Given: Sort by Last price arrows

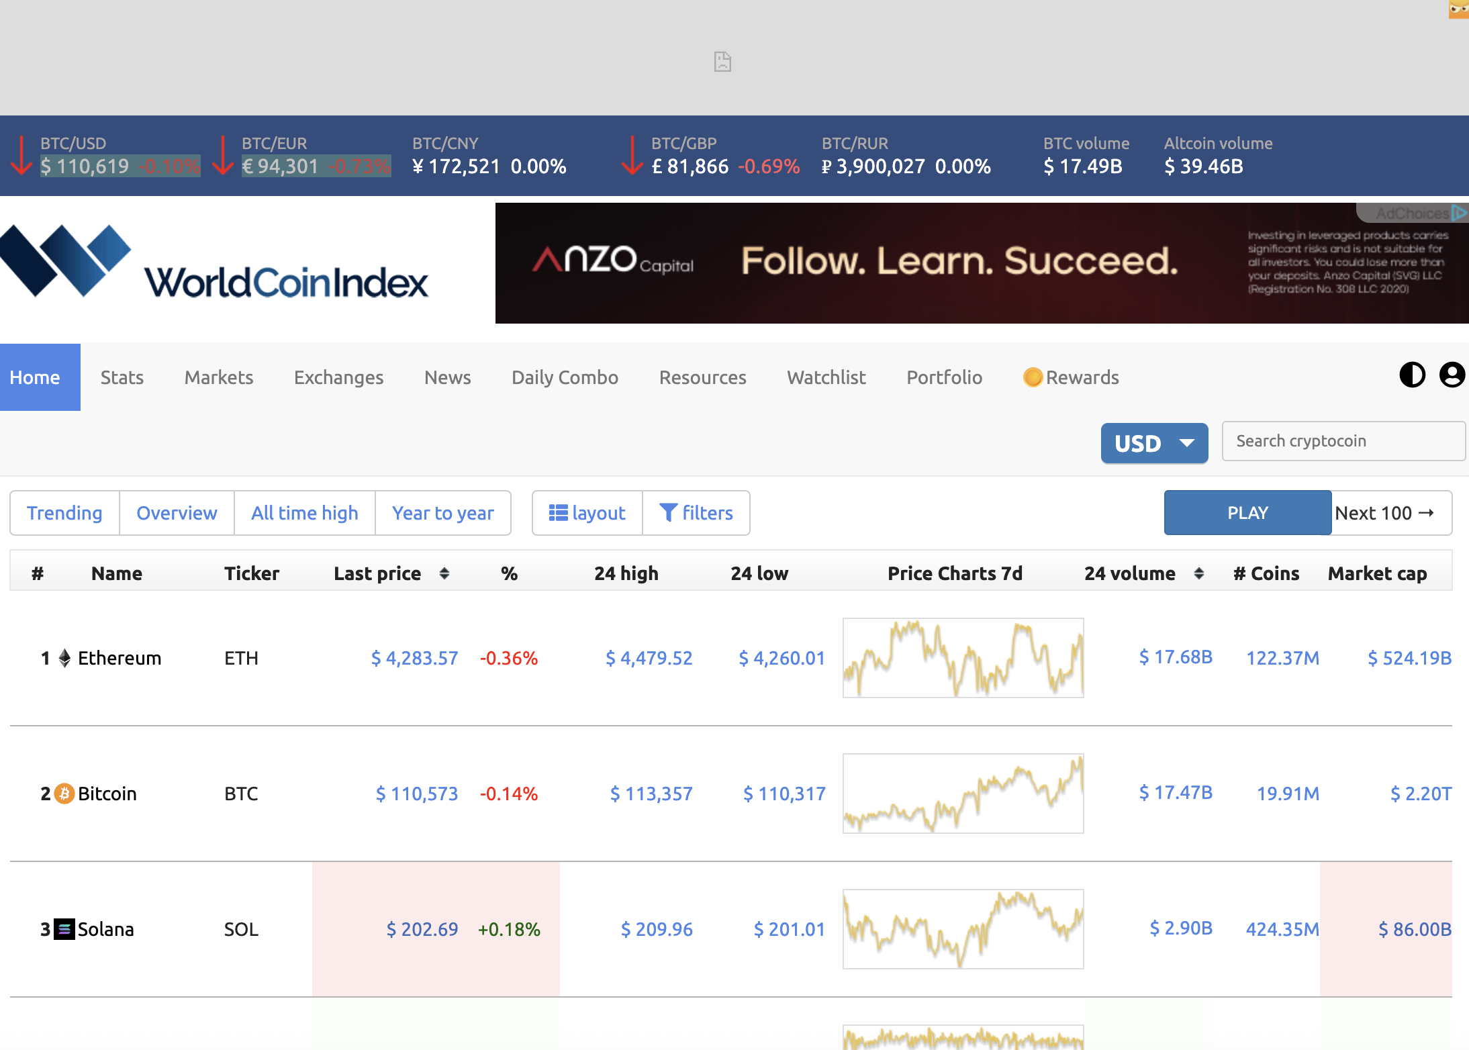Looking at the screenshot, I should pos(444,573).
